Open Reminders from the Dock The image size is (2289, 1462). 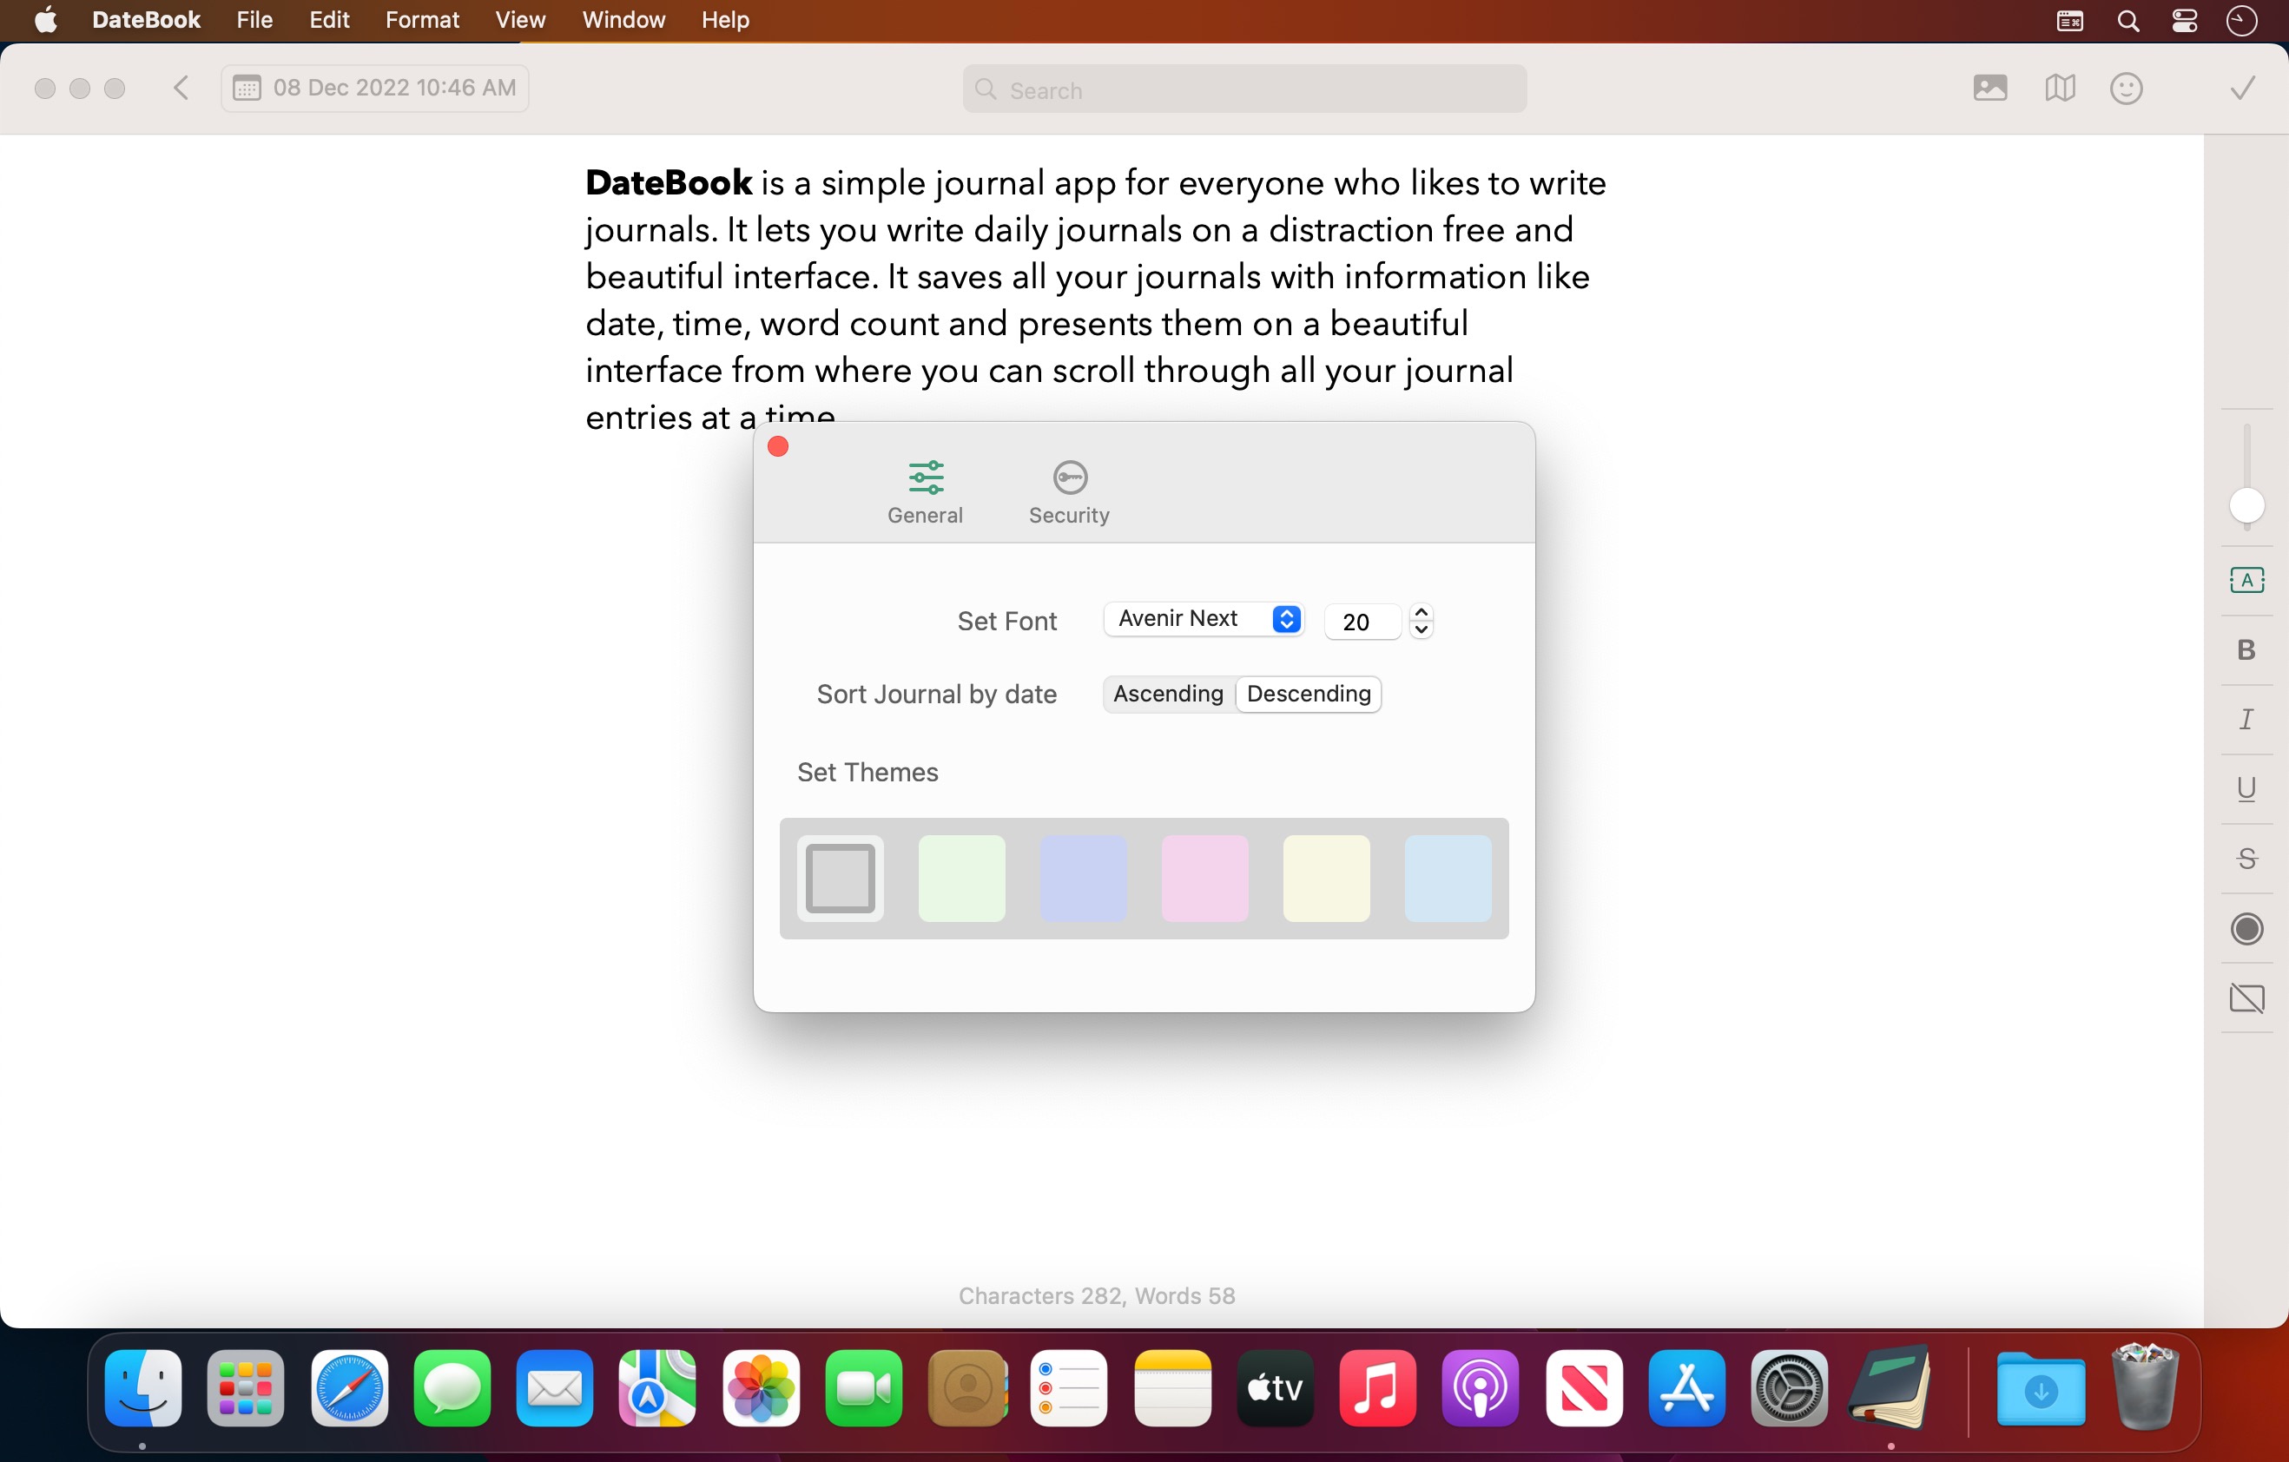pyautogui.click(x=1070, y=1388)
